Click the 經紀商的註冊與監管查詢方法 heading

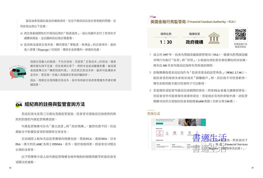point(54,104)
